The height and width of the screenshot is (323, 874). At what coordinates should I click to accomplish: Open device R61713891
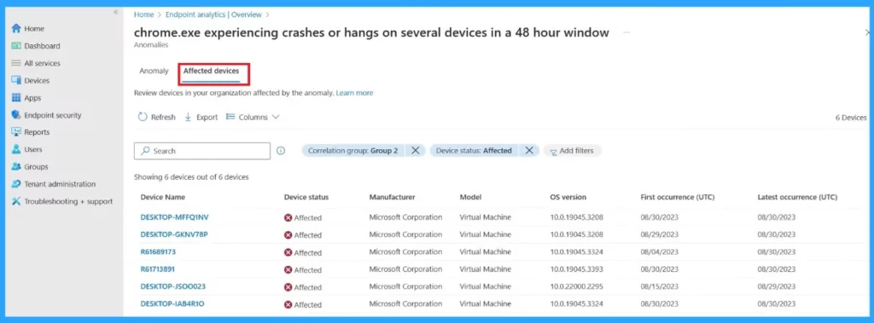point(158,269)
